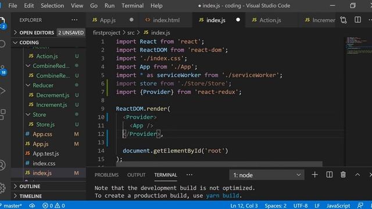Image resolution: width=372 pixels, height=209 pixels.
Task: Change end of line sequence LF
Action: (x=317, y=206)
